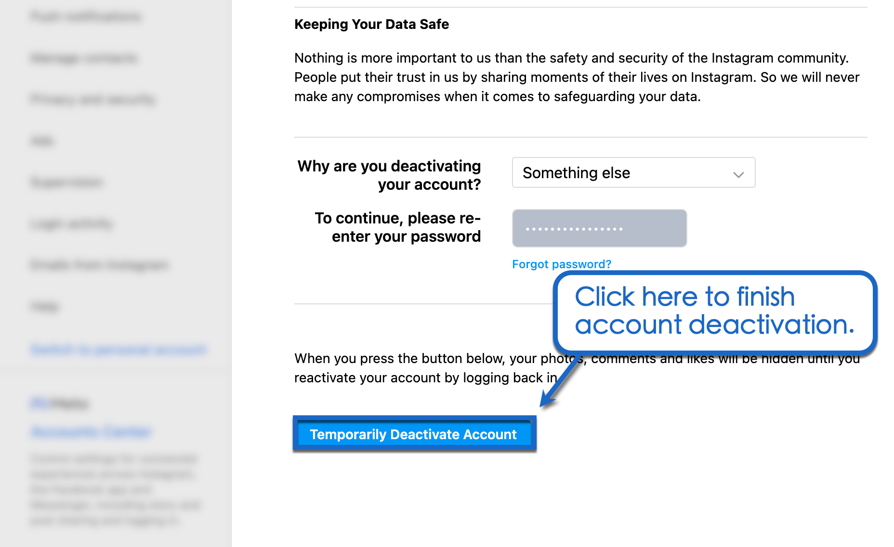Open "Push notifications" settings

85,16
